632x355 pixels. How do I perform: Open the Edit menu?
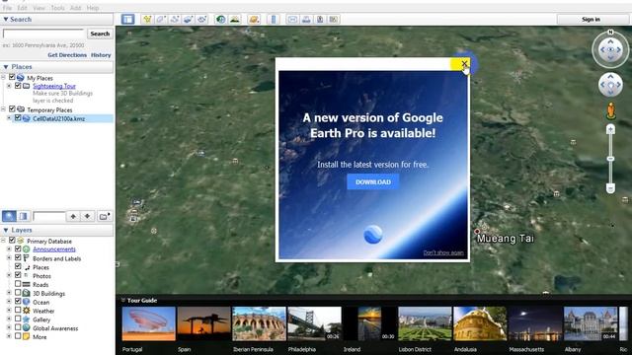[x=22, y=8]
